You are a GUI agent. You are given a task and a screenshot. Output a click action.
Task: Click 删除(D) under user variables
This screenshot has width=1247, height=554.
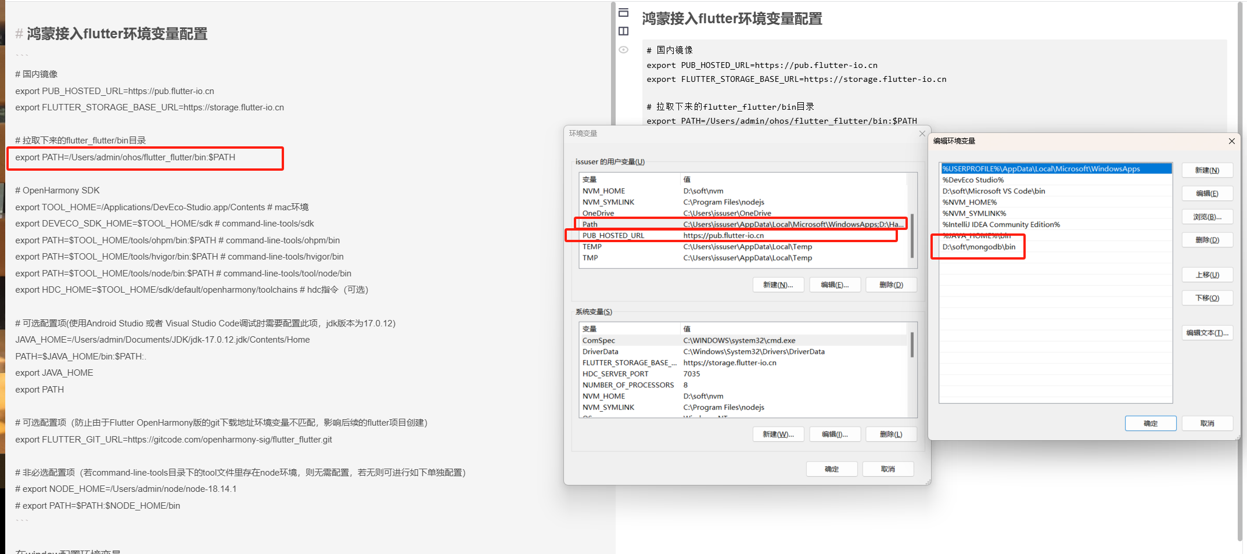pos(891,285)
